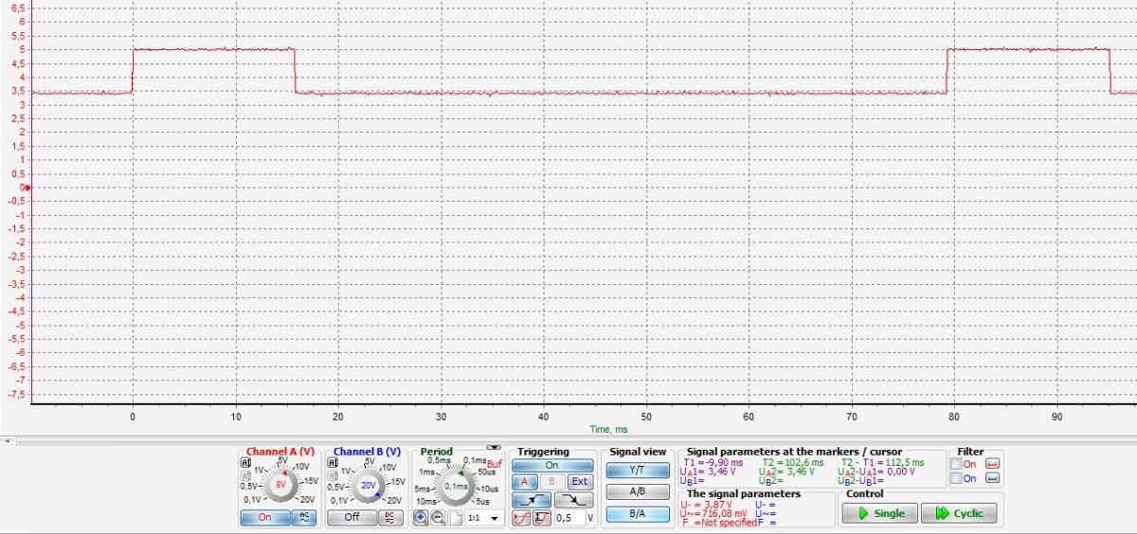The image size is (1137, 534).
Task: Click the scrollbar left arrow
Action: [x=7, y=439]
